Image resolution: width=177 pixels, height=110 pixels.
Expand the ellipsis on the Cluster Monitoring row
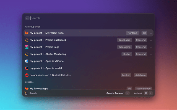(151, 54)
